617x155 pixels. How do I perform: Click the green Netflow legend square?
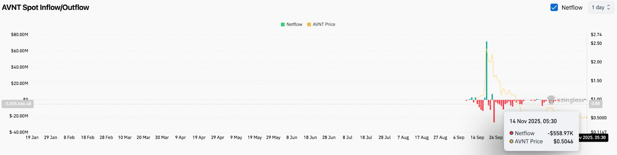pos(283,24)
